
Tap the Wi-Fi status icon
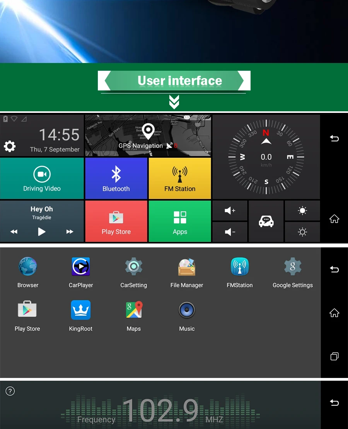click(x=14, y=119)
